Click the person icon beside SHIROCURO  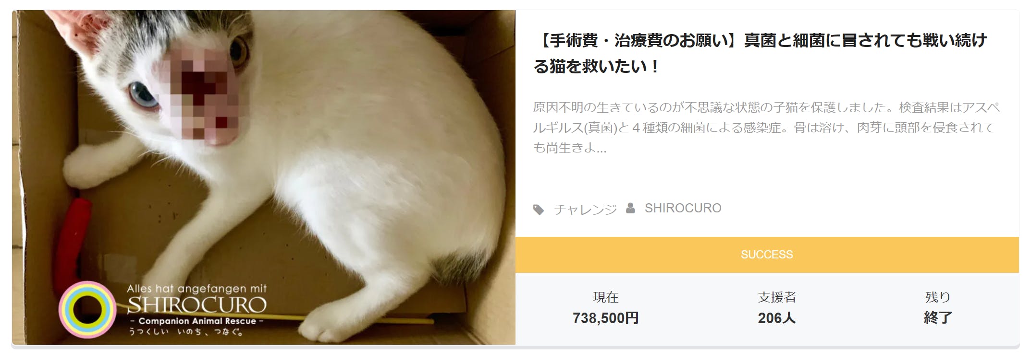tap(631, 208)
